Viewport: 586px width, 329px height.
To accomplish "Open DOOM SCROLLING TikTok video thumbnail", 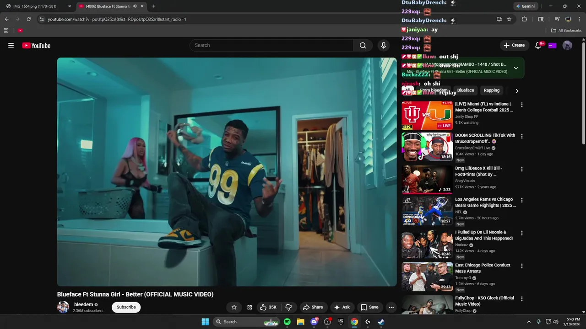I will tap(427, 147).
